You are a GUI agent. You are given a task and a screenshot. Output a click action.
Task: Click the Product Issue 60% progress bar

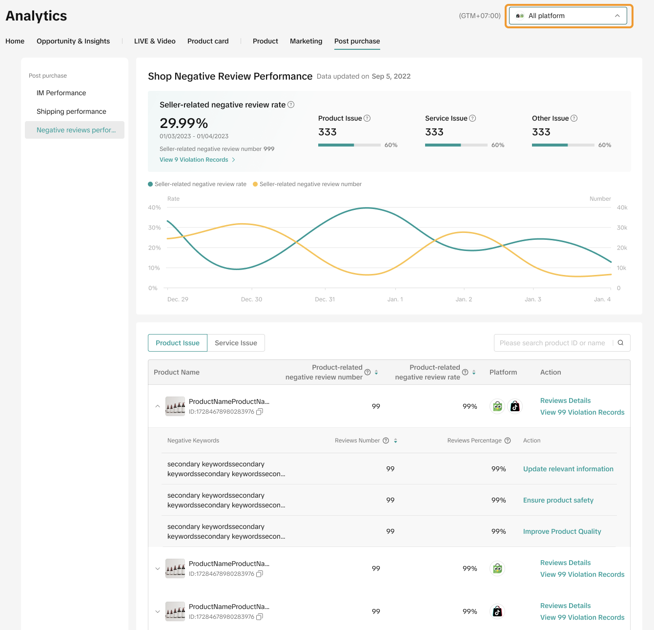349,145
